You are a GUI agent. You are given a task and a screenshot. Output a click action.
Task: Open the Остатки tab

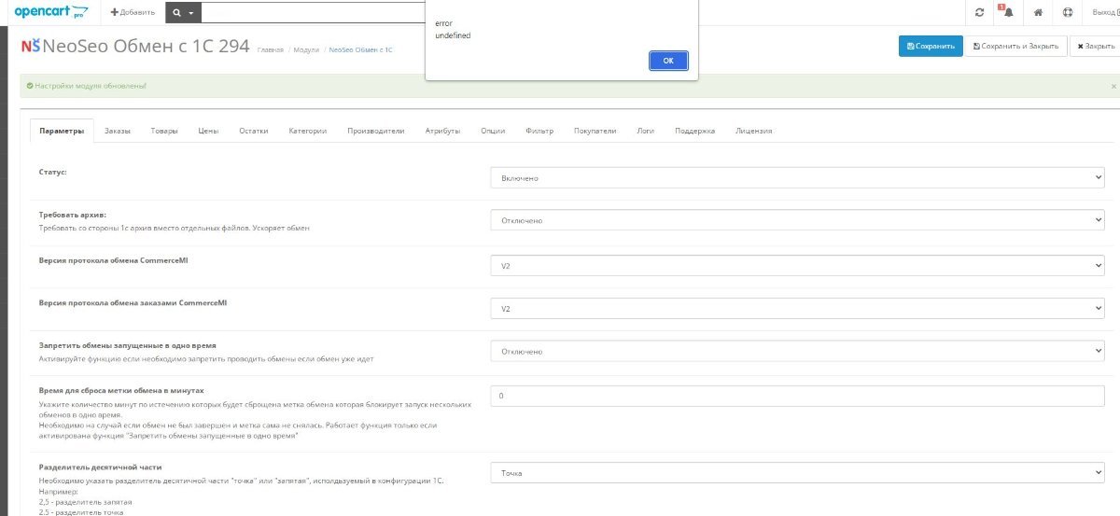(254, 131)
